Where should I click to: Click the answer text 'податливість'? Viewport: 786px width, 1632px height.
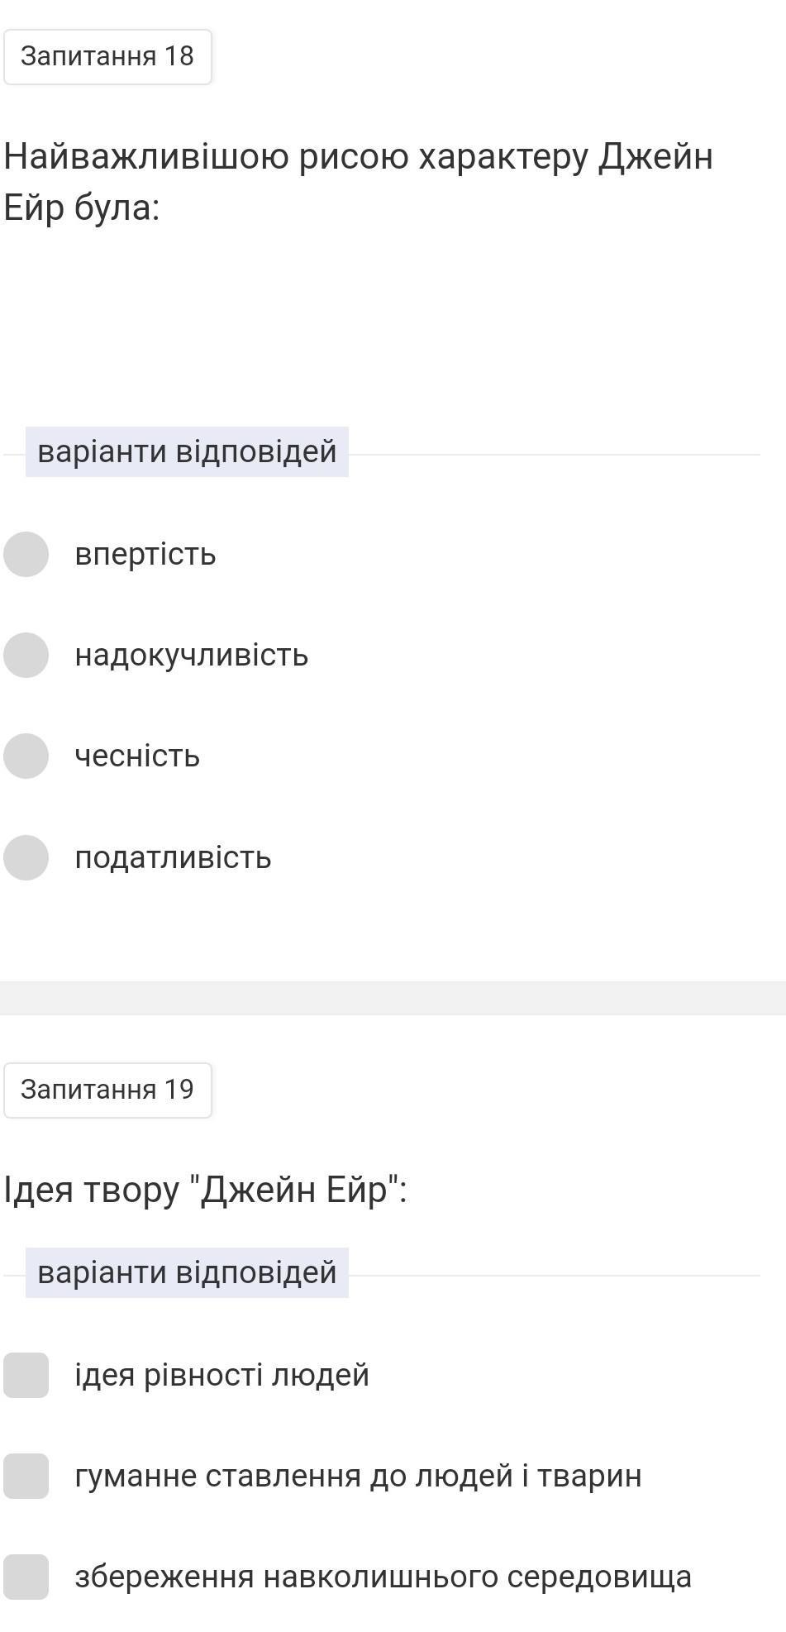[x=173, y=857]
